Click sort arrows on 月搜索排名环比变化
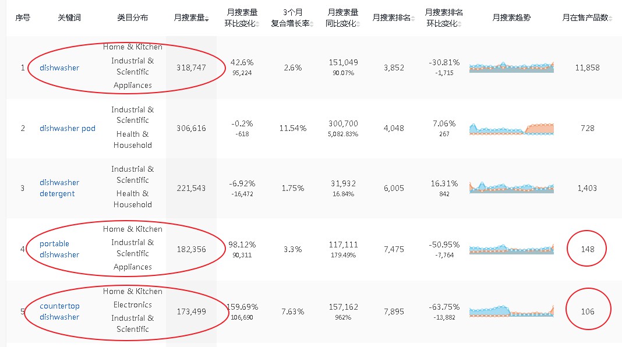This screenshot has width=622, height=347. point(460,24)
